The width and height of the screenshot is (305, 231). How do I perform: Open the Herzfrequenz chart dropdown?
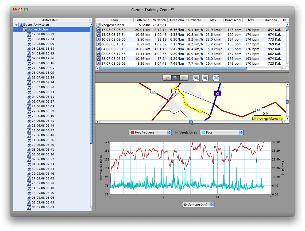[150, 132]
